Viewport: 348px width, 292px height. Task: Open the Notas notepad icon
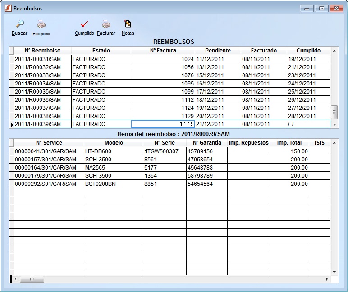(128, 24)
